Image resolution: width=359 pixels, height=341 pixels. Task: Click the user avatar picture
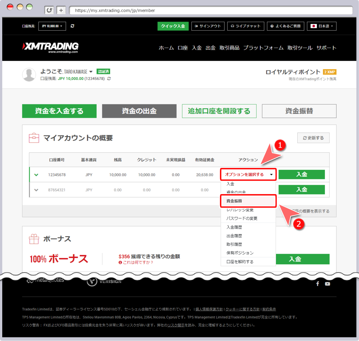pyautogui.click(x=29, y=75)
